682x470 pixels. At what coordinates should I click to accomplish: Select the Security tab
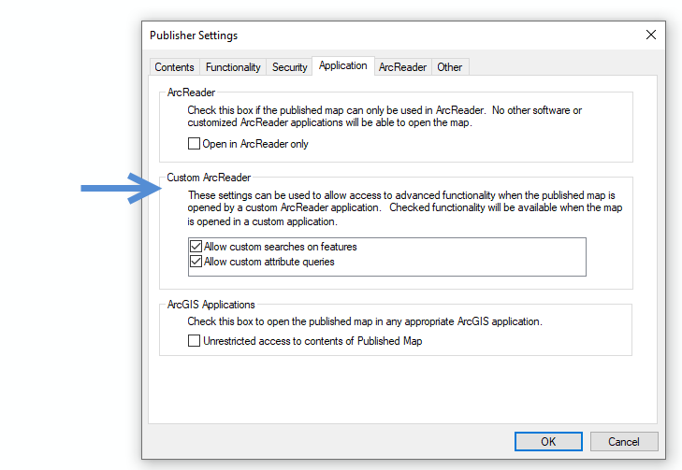point(289,67)
